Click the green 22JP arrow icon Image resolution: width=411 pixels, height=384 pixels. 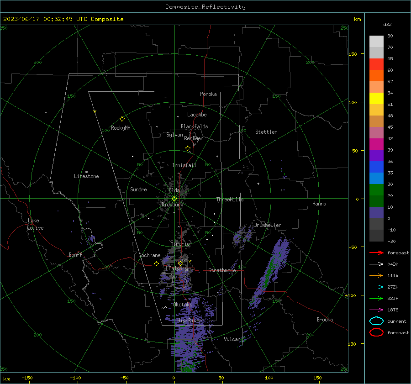tap(376, 298)
